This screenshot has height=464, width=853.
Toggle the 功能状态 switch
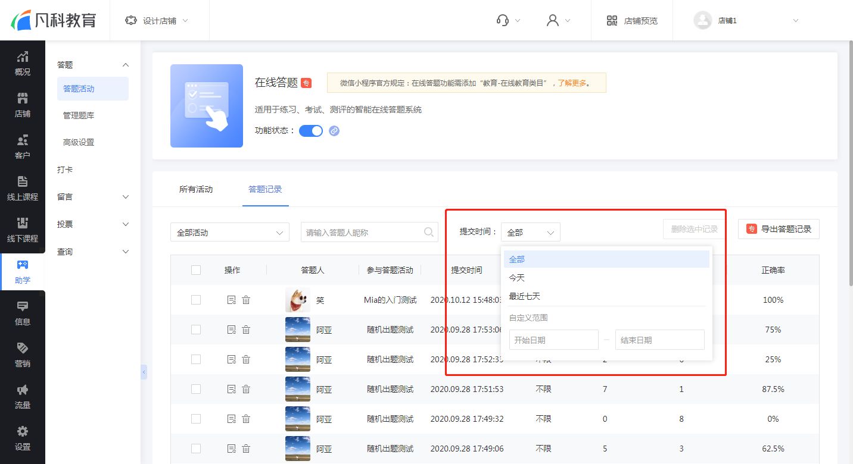point(311,131)
